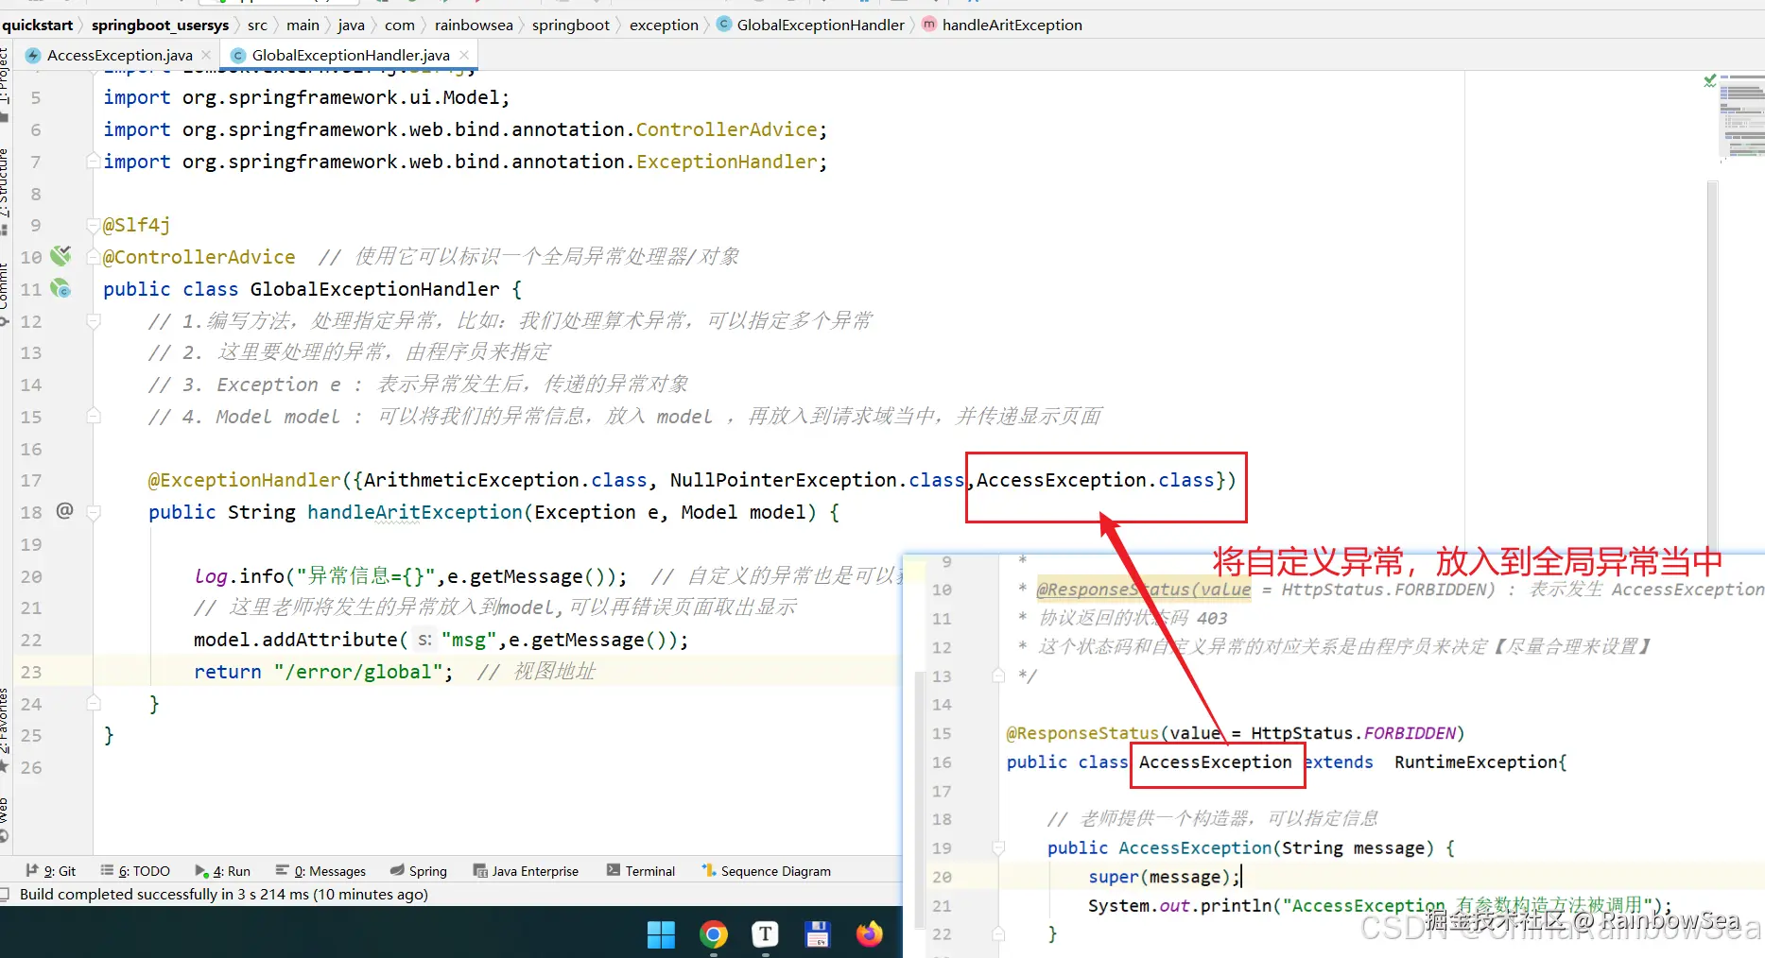The image size is (1765, 958).
Task: Click the @ControllerAdvice annotation
Action: 199,257
